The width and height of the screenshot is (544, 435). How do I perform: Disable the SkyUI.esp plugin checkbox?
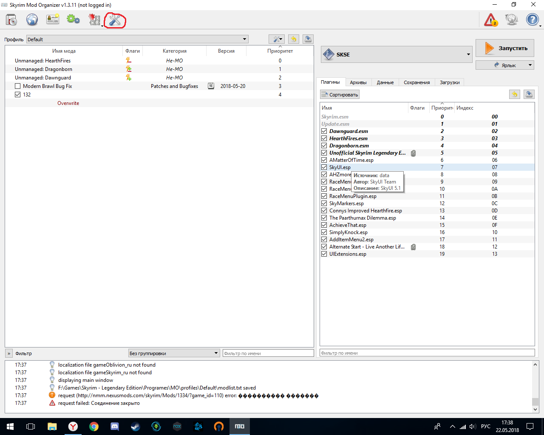click(324, 167)
